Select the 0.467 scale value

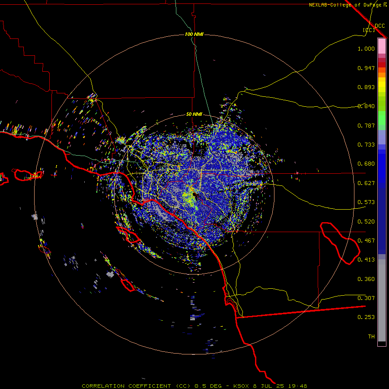coord(366,241)
